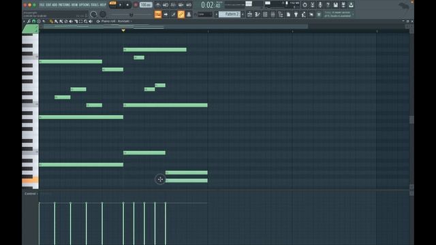Image resolution: width=436 pixels, height=245 pixels.
Task: Click previous pattern arrow before Pattern 2
Action: [x=216, y=14]
